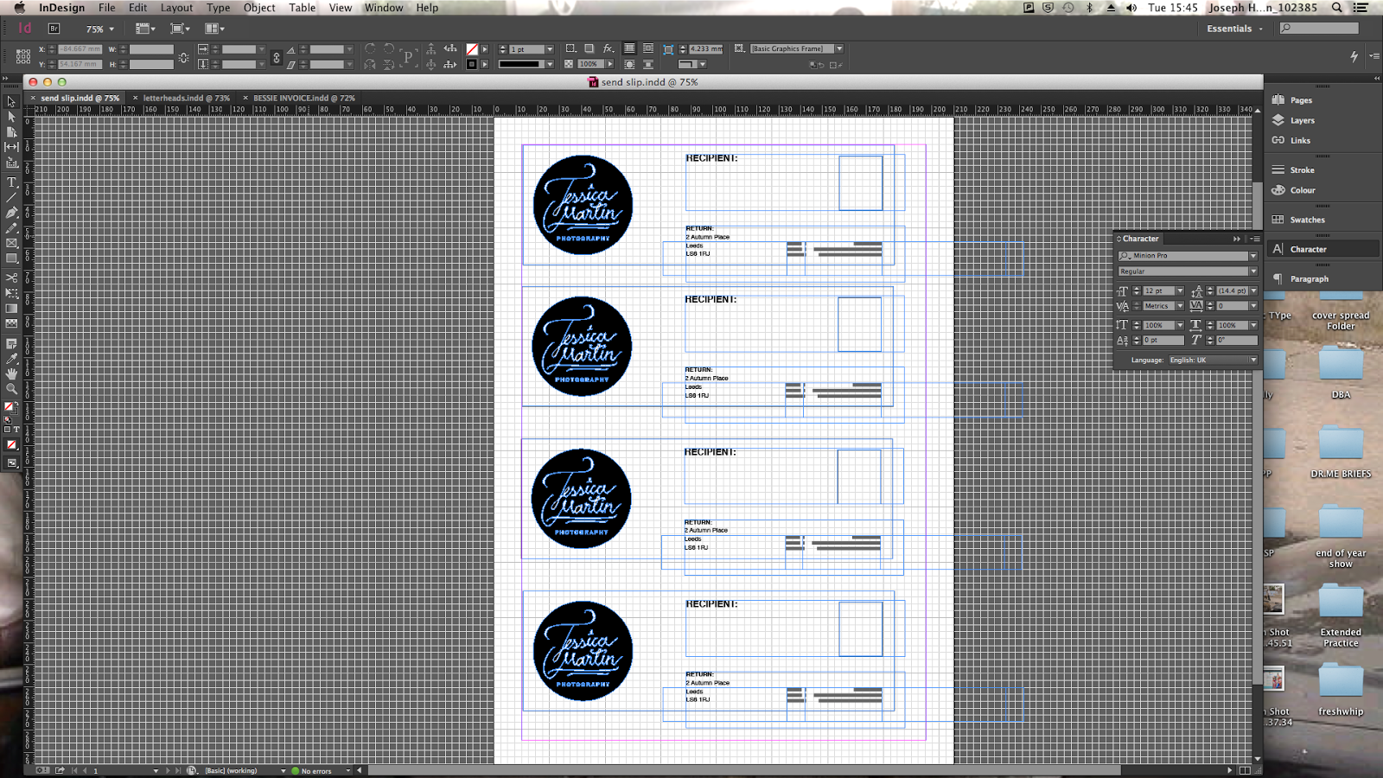Open the leading (14.4 pt) dropdown
Viewport: 1383px width, 778px height.
1253,291
